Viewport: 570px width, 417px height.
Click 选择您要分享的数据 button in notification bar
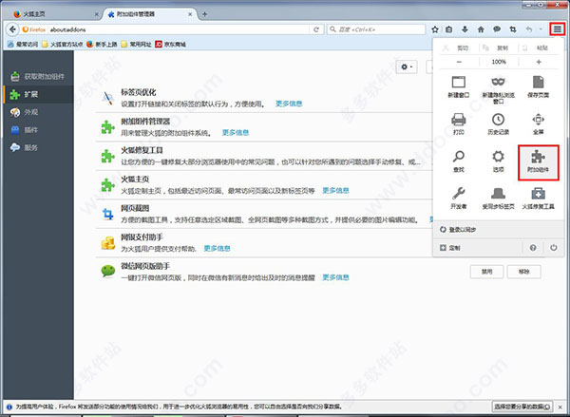tap(522, 407)
